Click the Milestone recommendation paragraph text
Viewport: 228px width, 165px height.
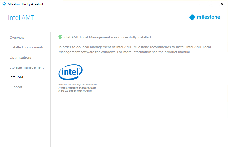coord(135,50)
